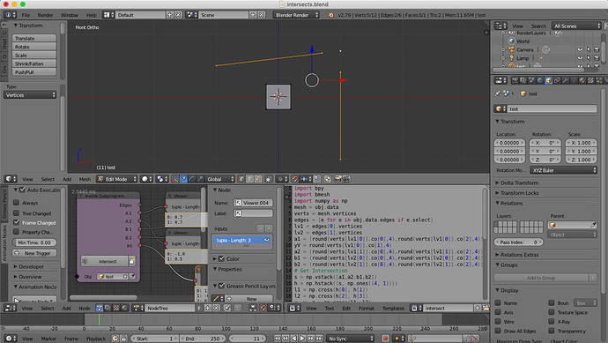The width and height of the screenshot is (608, 343).
Task: Open the Edit Mode dropdown
Action: coord(117,179)
